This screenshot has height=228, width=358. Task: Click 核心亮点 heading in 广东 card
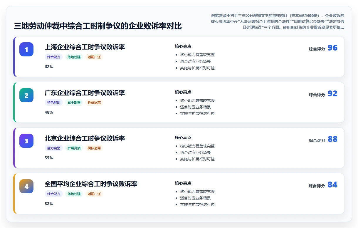pos(183,92)
